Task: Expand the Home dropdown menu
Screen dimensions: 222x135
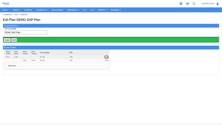Action: tap(6, 10)
